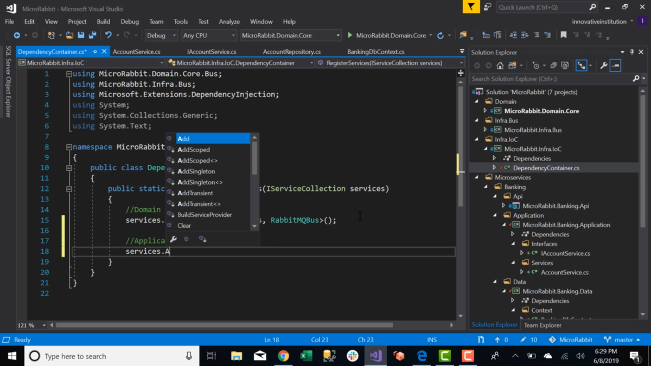The width and height of the screenshot is (651, 366).
Task: Click the Pending Changes Filter clock icon
Action: point(536,66)
